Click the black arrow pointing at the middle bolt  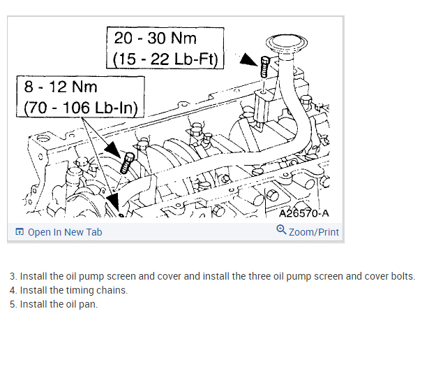coord(113,150)
